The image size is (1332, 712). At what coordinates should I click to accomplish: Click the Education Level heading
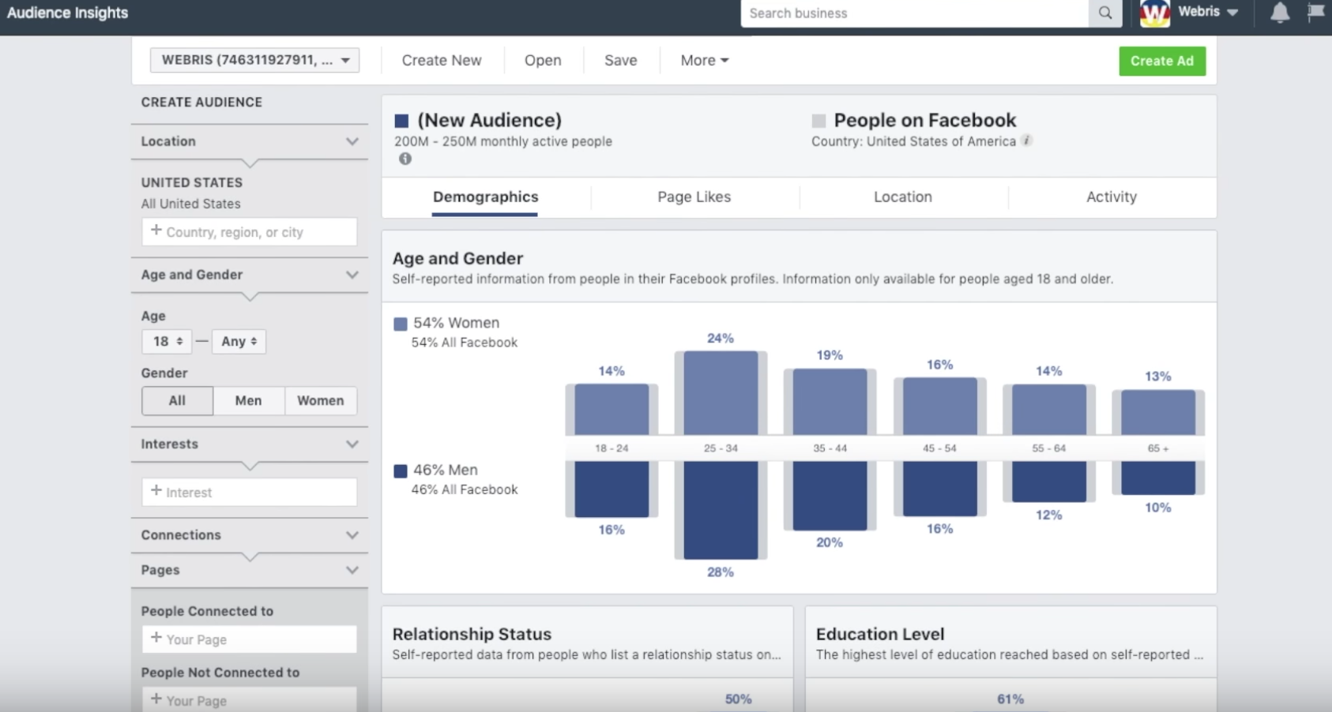tap(880, 634)
